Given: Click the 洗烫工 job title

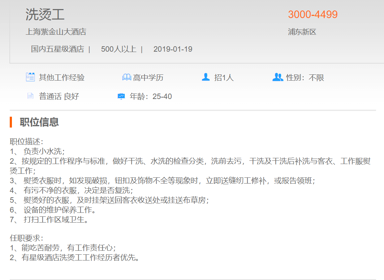Looking at the screenshot, I should [45, 14].
